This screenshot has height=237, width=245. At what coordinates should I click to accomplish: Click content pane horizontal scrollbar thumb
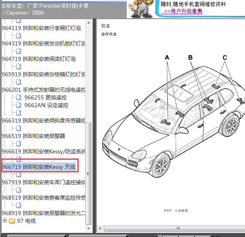pos(175,229)
